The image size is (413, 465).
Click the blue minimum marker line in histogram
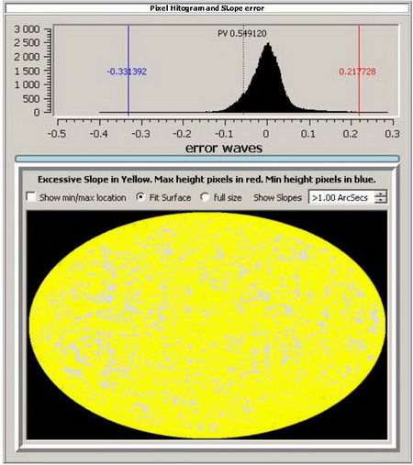128,71
